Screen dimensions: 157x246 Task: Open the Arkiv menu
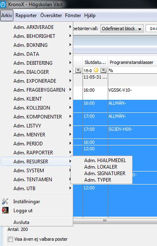coord(7,15)
